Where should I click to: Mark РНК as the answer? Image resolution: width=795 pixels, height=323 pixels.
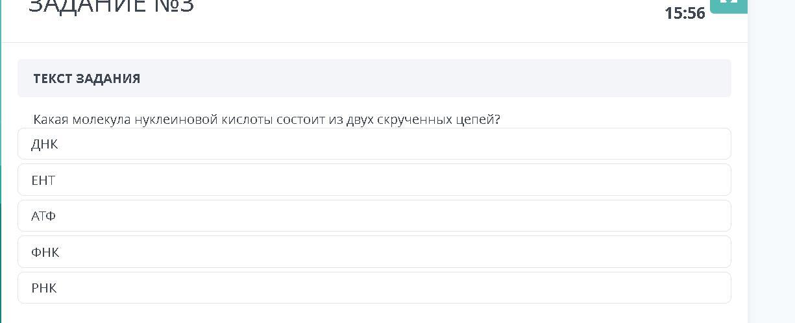click(374, 288)
